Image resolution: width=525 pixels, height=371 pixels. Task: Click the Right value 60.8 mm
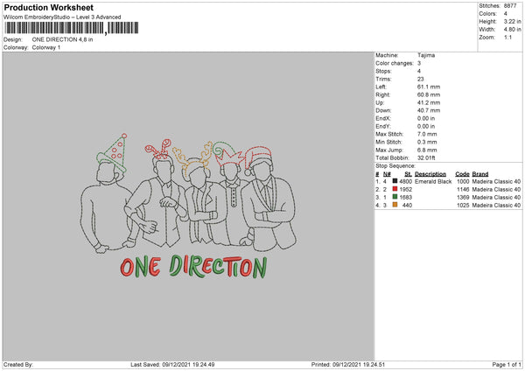[x=429, y=94]
